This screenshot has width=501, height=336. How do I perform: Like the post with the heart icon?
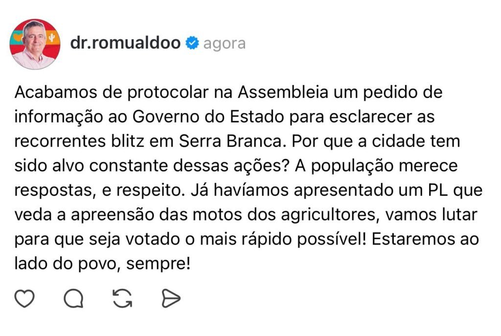(x=24, y=299)
